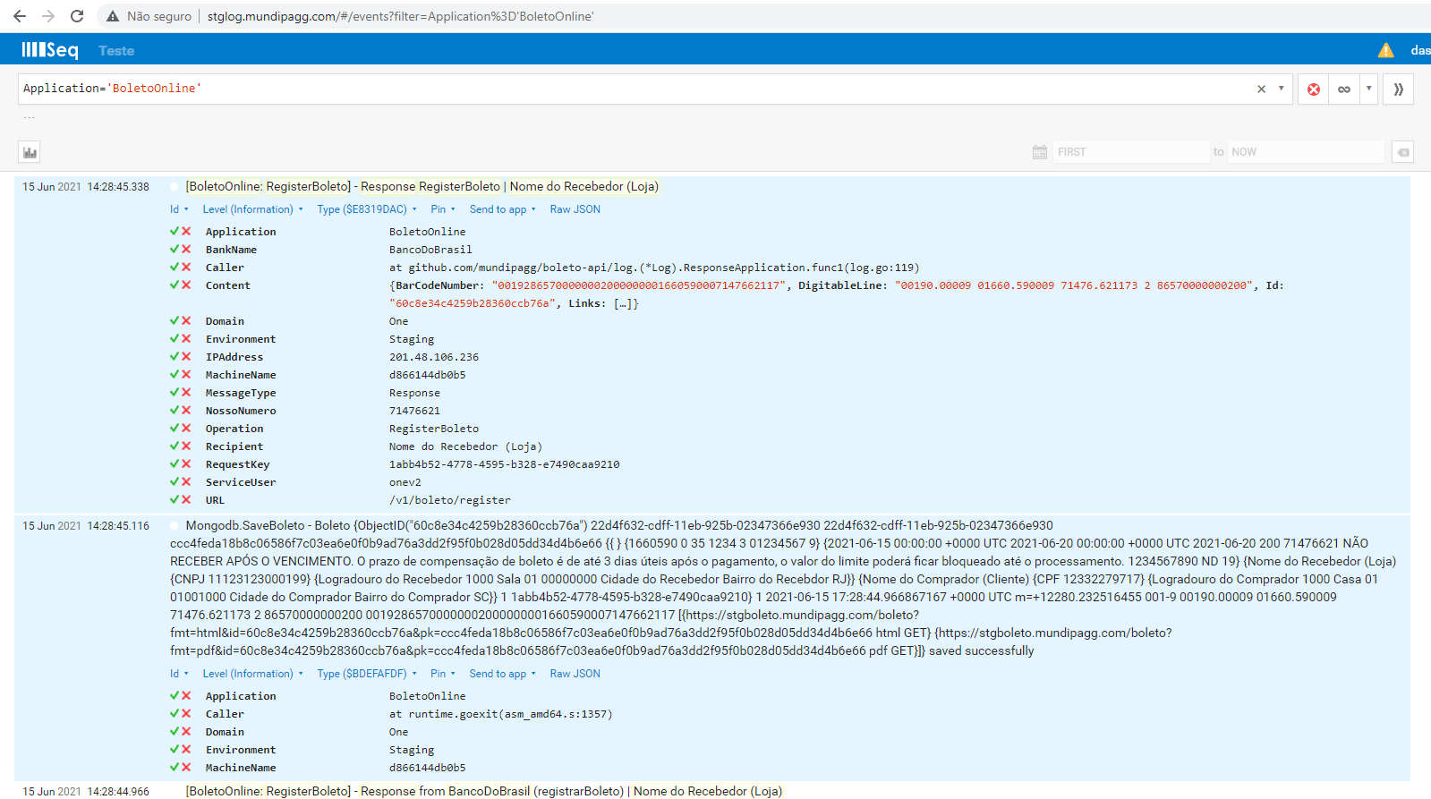The height and width of the screenshot is (799, 1431).
Task: Toggle the histogram chart view
Action: [30, 152]
